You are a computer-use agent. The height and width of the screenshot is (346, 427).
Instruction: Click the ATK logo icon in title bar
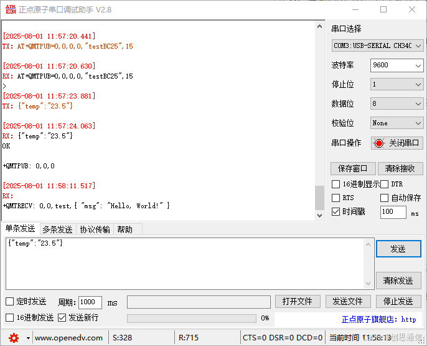click(11, 9)
